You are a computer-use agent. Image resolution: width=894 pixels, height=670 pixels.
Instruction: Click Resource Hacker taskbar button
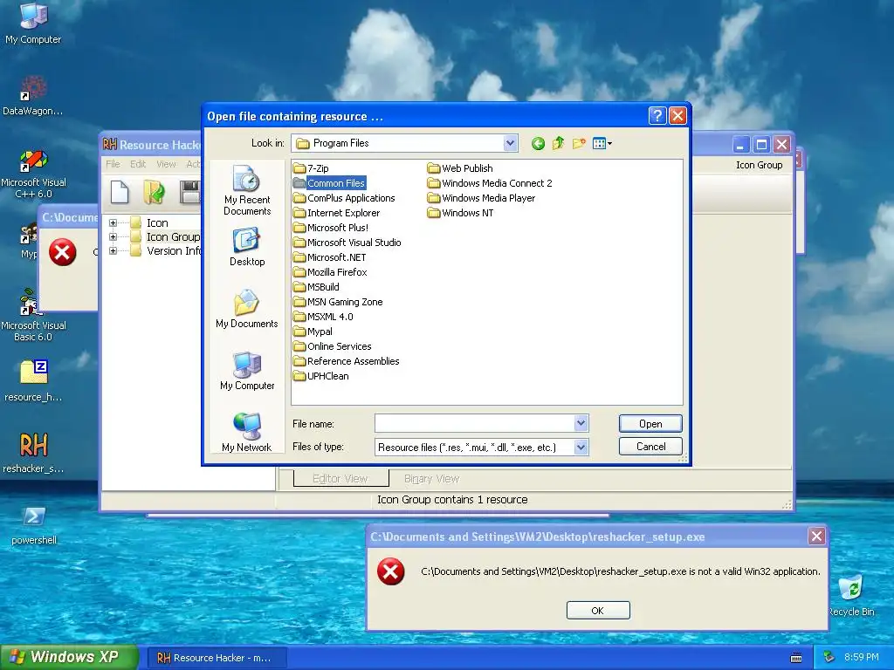tap(217, 658)
